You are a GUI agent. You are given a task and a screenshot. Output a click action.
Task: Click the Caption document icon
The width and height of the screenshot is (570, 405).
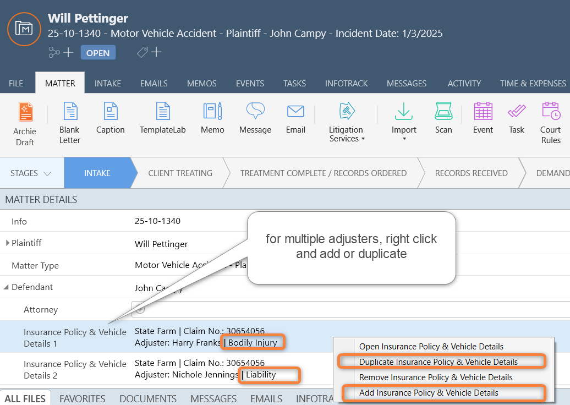pos(111,118)
